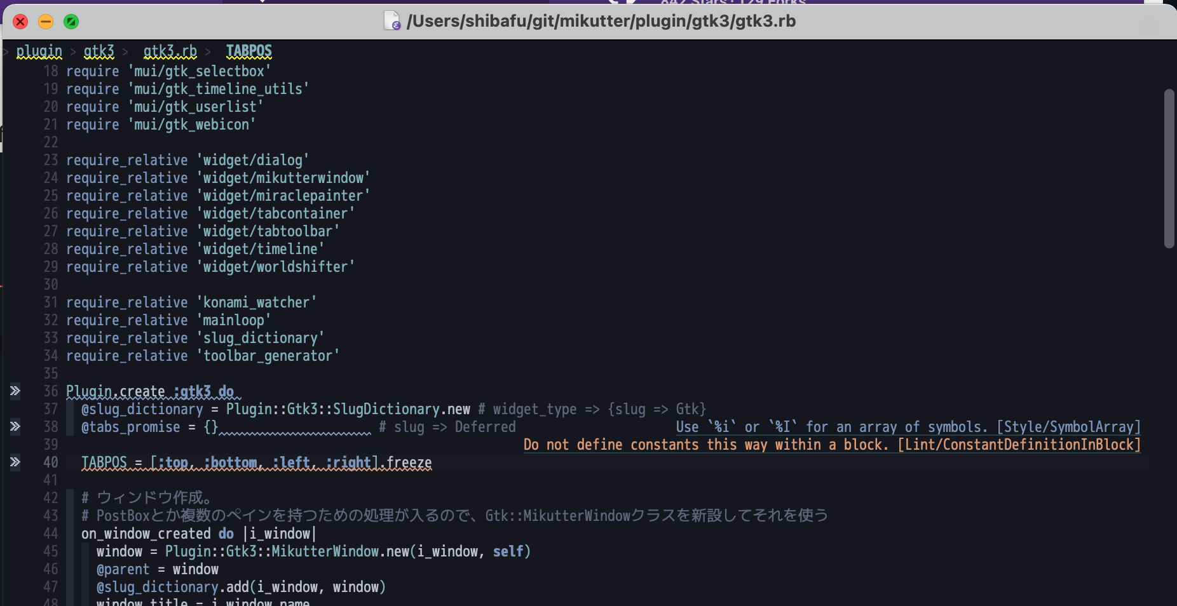
Task: Click the Style/SymbolArray lint message
Action: click(x=908, y=427)
